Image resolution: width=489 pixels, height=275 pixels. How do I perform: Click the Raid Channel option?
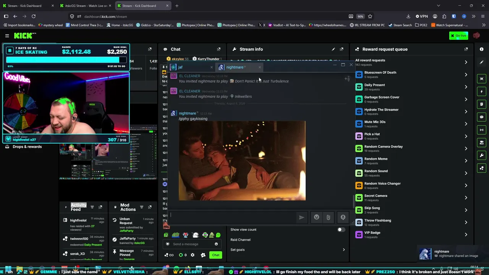240,240
